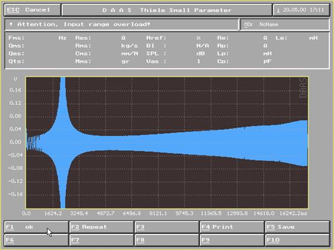Click the blank F9 function button

tap(232, 240)
